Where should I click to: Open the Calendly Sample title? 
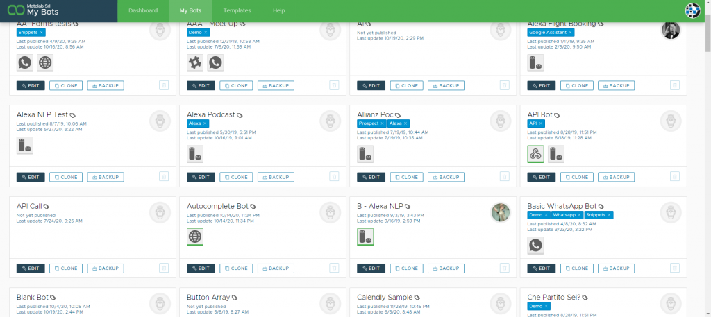point(385,298)
